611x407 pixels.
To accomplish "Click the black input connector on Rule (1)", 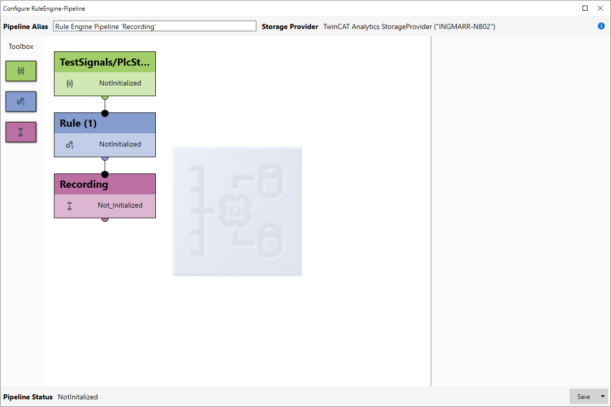I will pyautogui.click(x=105, y=113).
